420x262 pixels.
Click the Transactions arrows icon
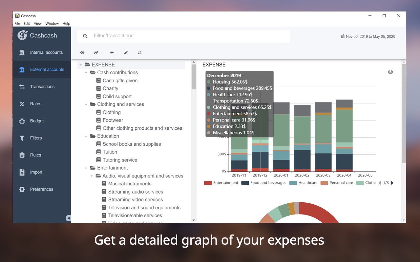[22, 87]
